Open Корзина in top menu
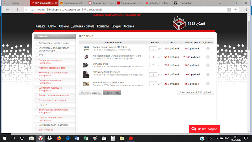The image size is (252, 142). (x=129, y=26)
